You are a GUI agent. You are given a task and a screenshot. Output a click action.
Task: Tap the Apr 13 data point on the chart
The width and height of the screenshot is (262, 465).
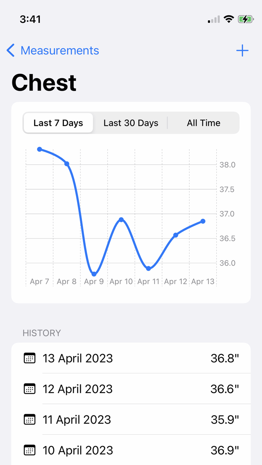coord(203,221)
